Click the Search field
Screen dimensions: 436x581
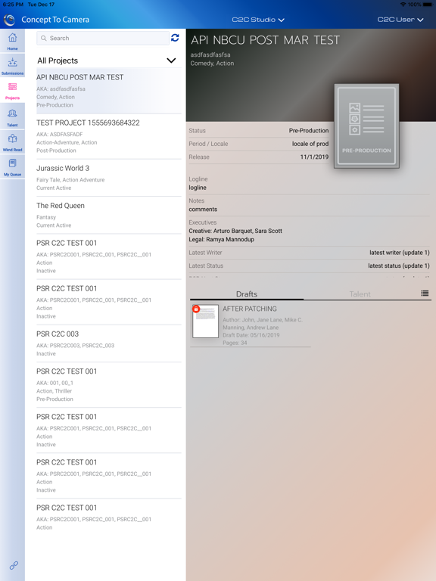103,38
